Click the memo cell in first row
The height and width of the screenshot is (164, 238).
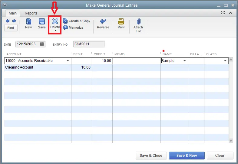tap(137, 61)
